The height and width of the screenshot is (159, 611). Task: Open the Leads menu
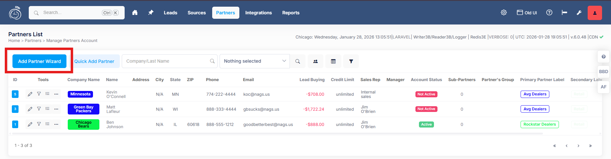pyautogui.click(x=170, y=13)
